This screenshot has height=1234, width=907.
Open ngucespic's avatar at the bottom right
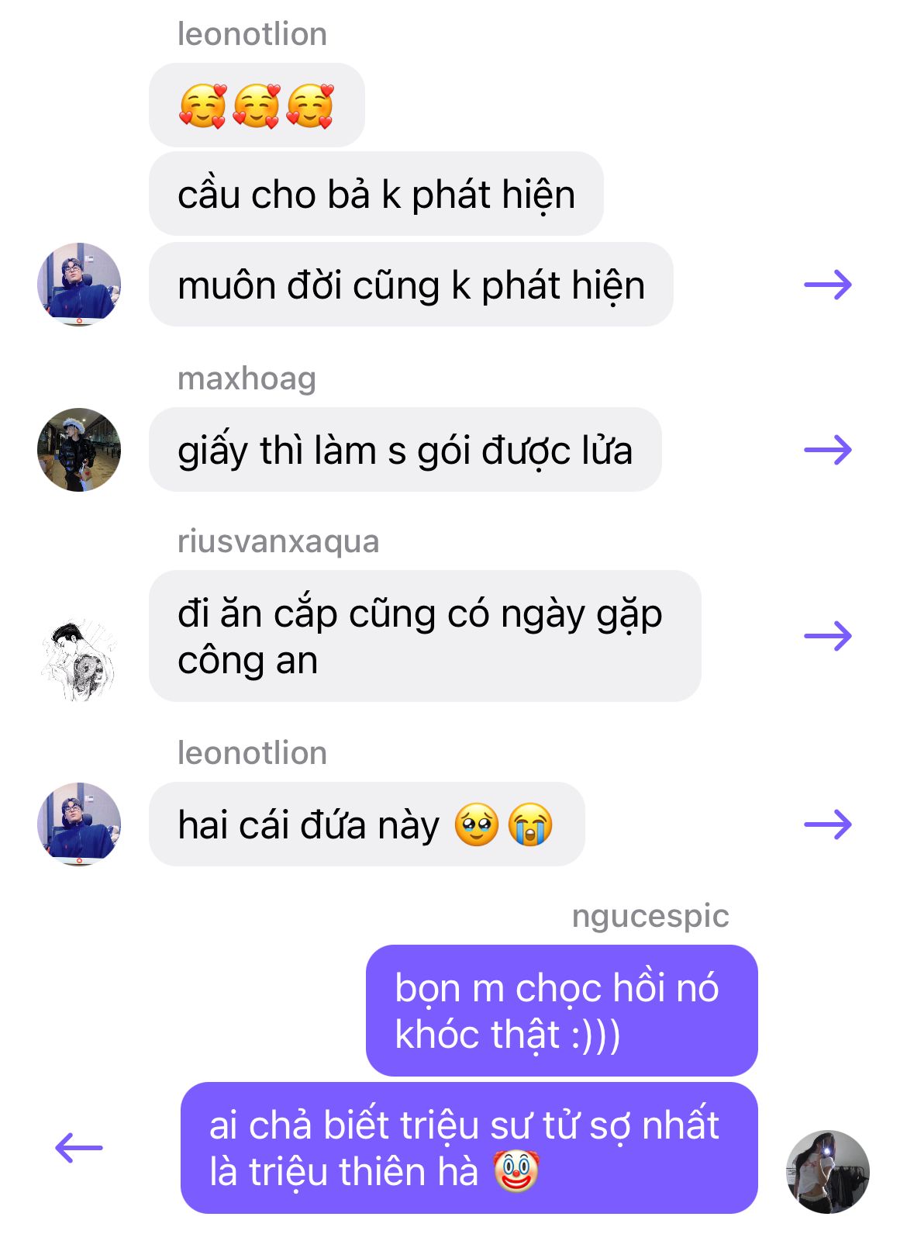[x=828, y=1171]
